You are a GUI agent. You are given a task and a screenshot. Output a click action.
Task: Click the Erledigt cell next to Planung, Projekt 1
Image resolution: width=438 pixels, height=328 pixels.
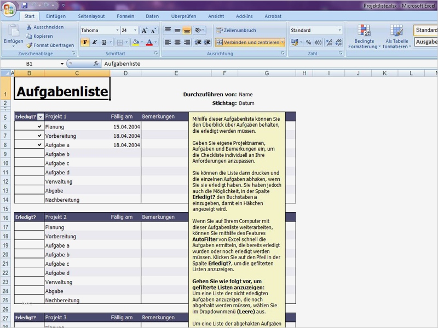(x=29, y=127)
